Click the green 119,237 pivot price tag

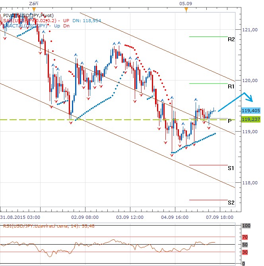pyautogui.click(x=250, y=119)
